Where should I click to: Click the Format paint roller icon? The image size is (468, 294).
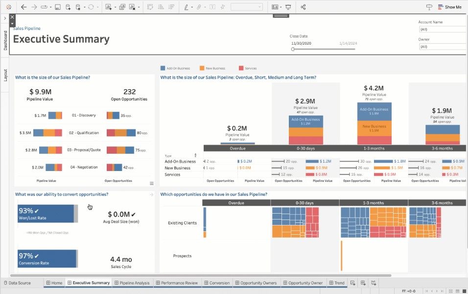pyautogui.click(x=429, y=7)
